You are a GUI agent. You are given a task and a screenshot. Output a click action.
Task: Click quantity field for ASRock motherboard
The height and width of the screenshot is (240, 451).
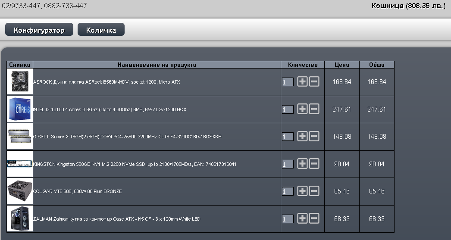tap(288, 82)
